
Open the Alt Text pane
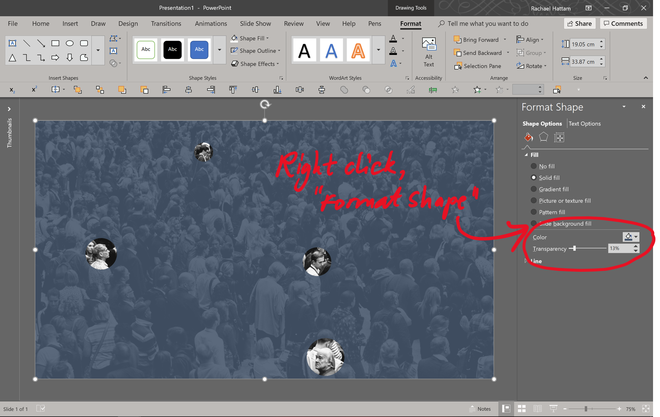[428, 52]
